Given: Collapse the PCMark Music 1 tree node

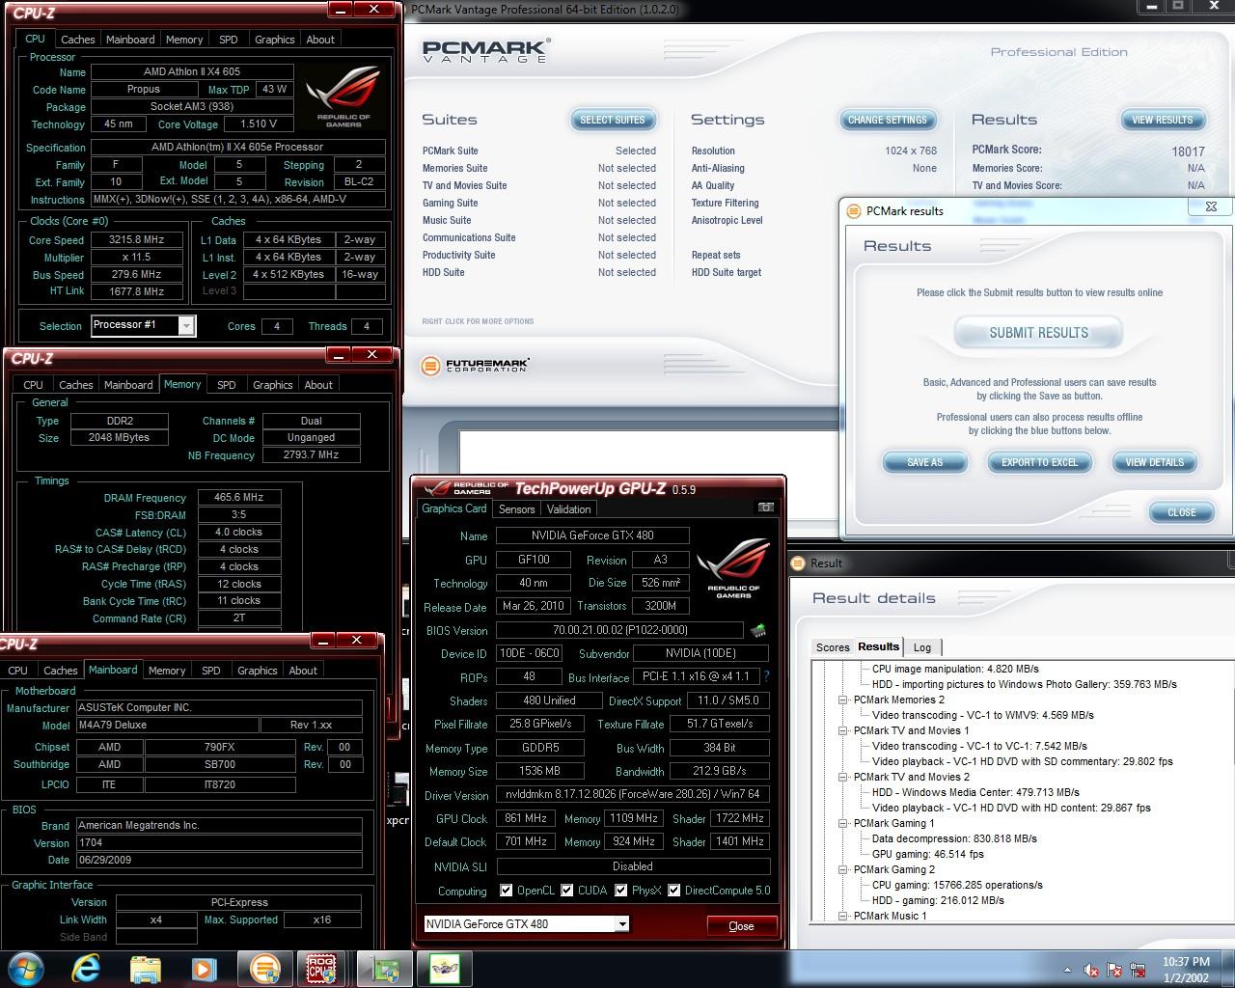Looking at the screenshot, I should (842, 916).
